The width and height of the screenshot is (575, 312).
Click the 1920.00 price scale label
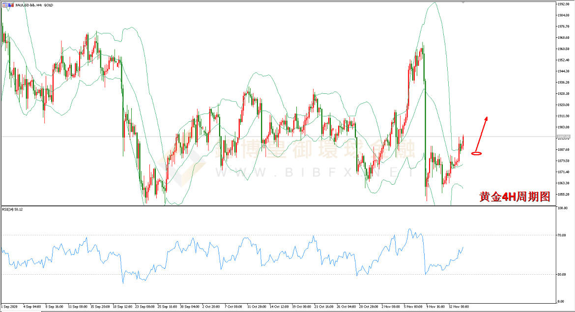[563, 105]
